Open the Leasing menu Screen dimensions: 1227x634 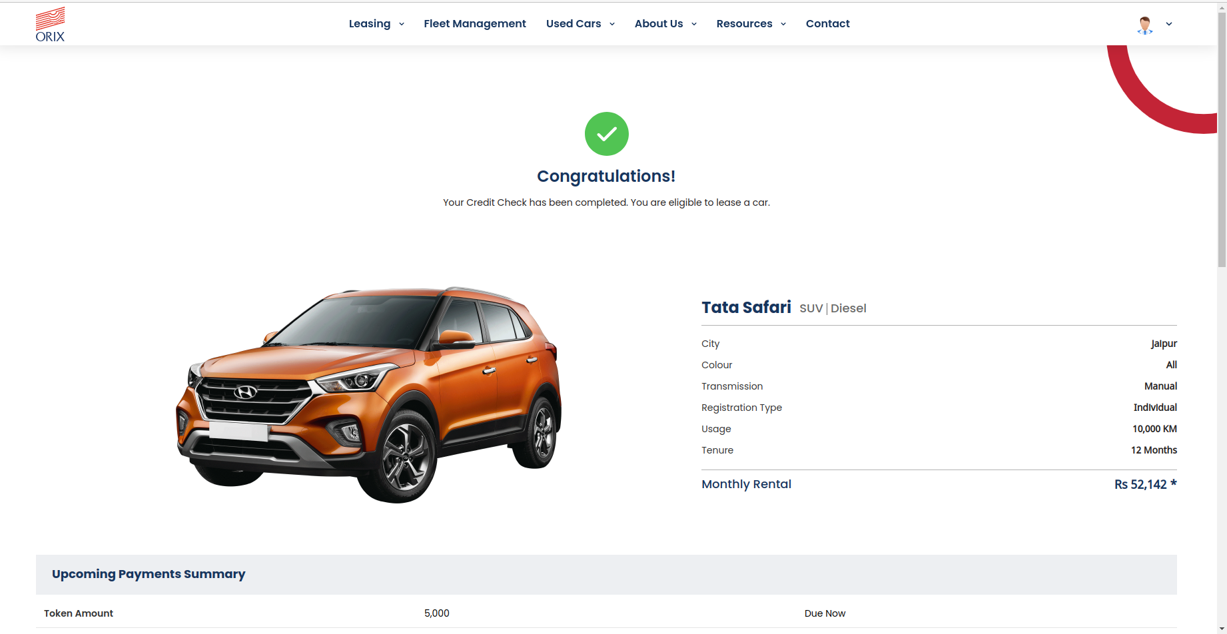click(x=370, y=23)
